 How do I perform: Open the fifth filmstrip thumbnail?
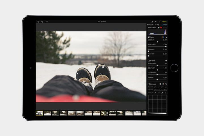pos(72,113)
